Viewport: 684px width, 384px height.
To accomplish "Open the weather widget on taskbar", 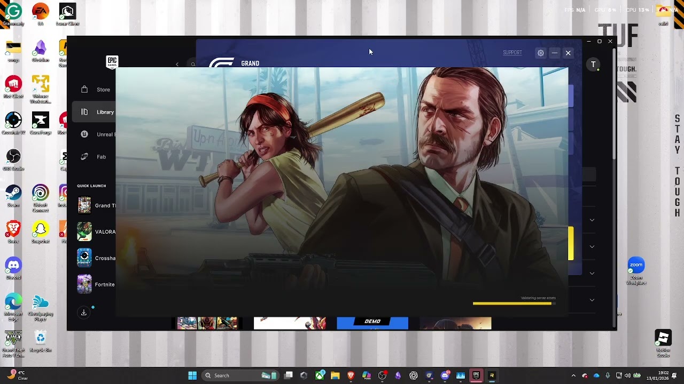I will 17,375.
